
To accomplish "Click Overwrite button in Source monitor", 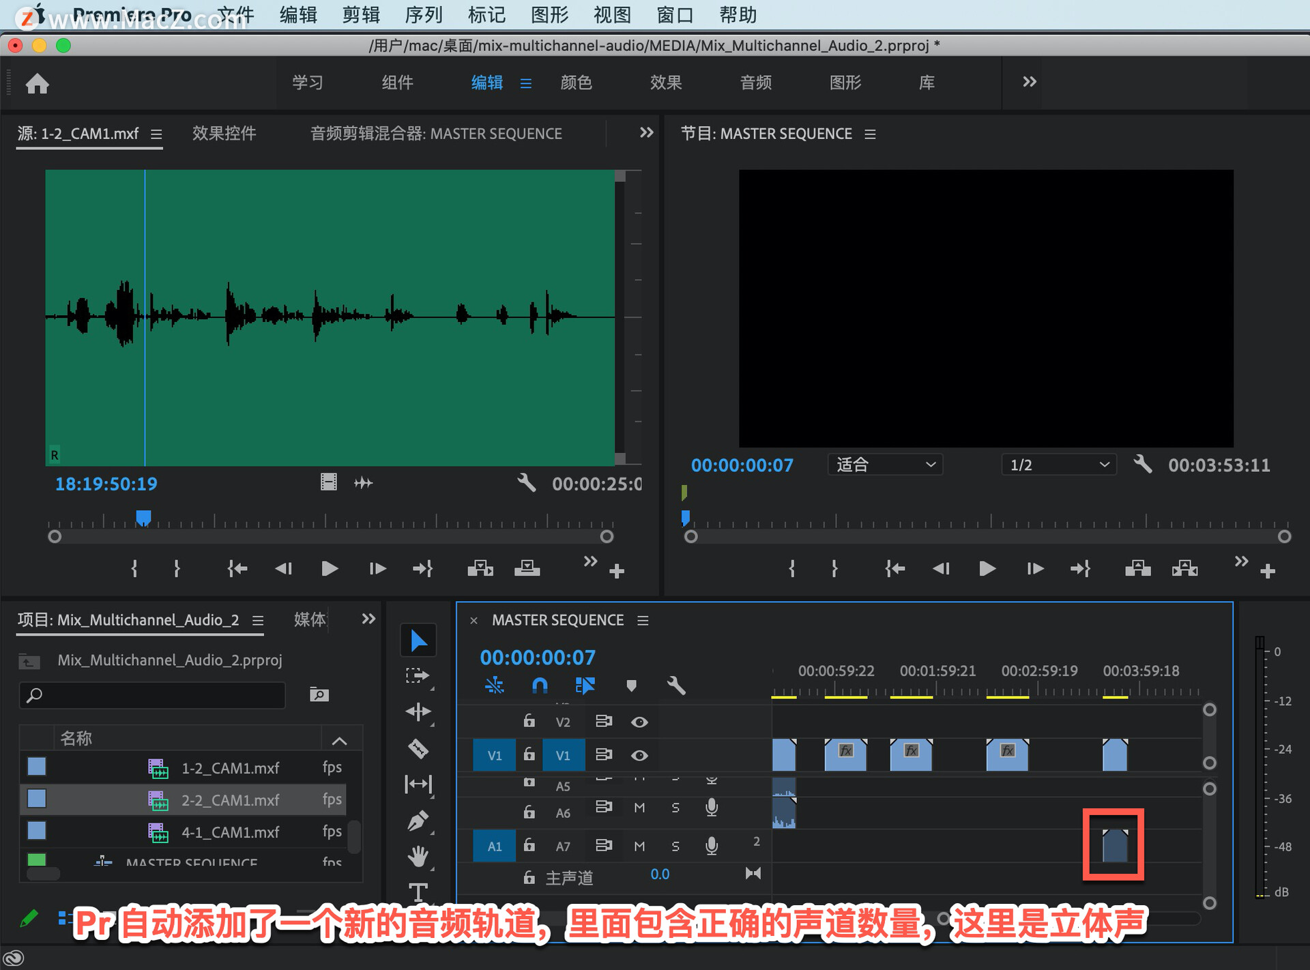I will [527, 568].
